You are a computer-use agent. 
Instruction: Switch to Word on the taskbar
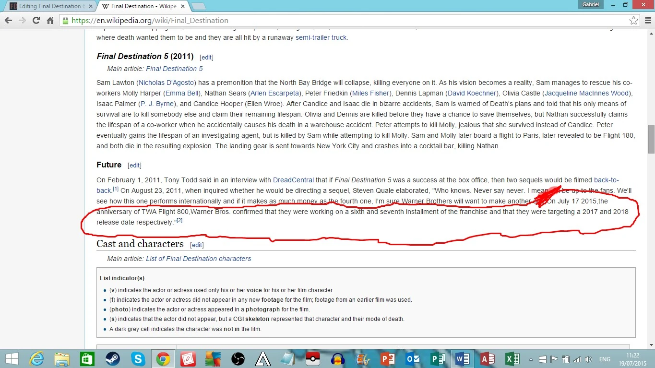click(x=463, y=358)
